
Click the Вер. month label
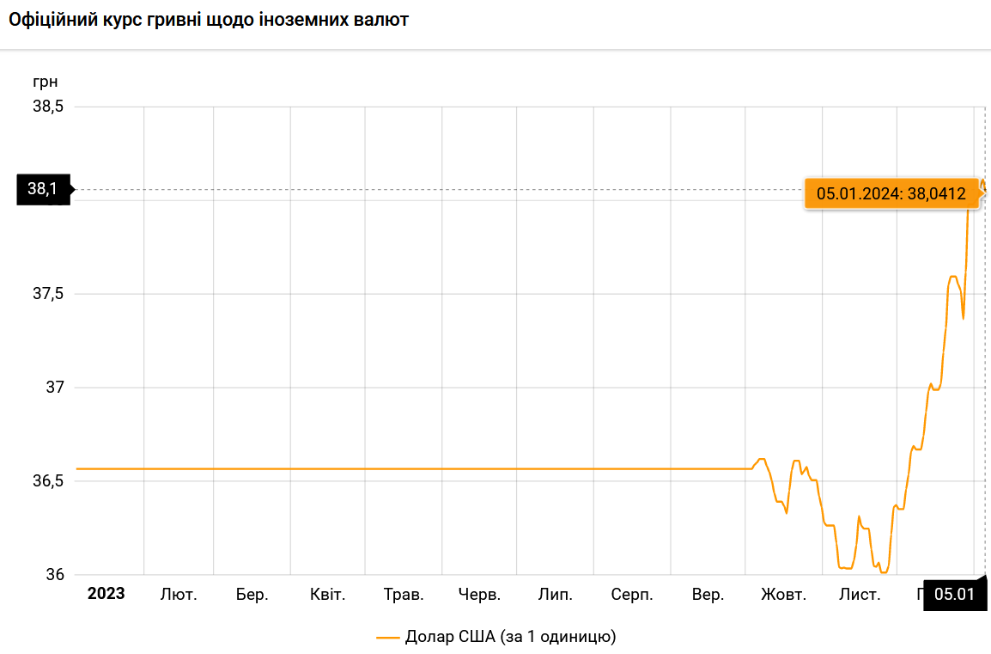708,595
